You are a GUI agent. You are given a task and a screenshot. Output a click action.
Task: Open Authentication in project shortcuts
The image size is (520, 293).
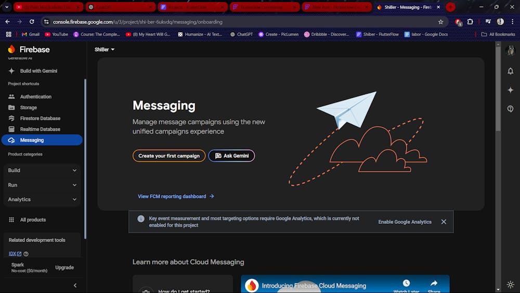point(35,97)
